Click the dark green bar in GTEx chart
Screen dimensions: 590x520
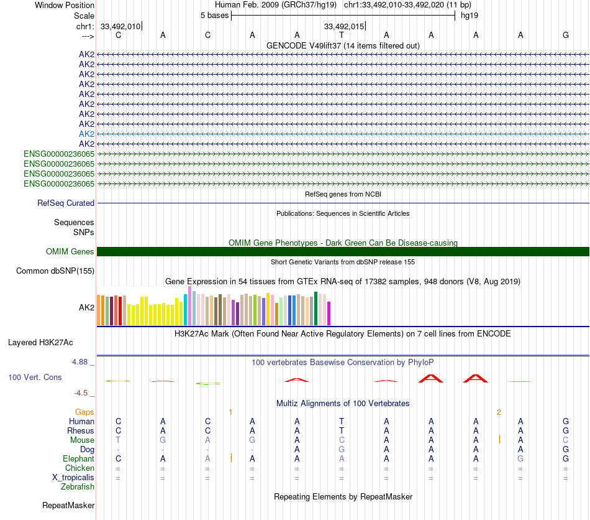pyautogui.click(x=315, y=309)
